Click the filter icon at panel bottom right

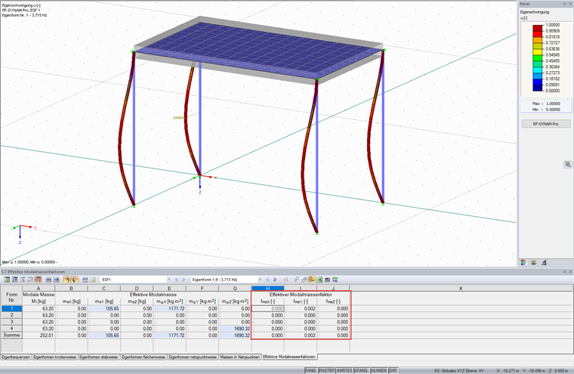coord(544,262)
